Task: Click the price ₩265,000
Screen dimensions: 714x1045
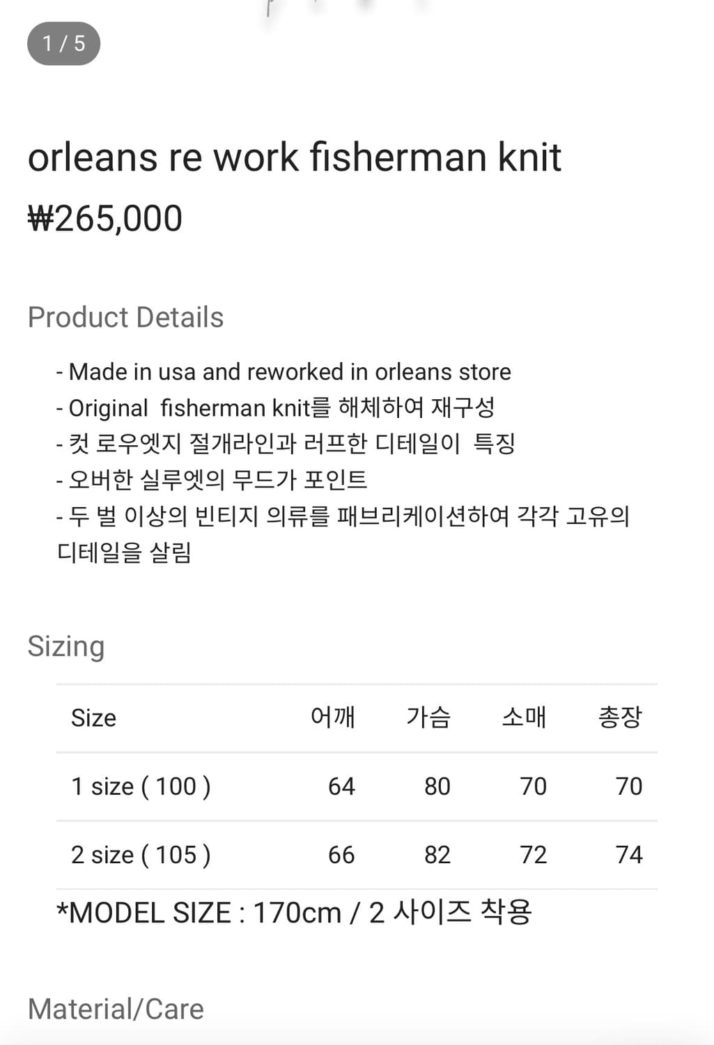Action: [x=104, y=218]
